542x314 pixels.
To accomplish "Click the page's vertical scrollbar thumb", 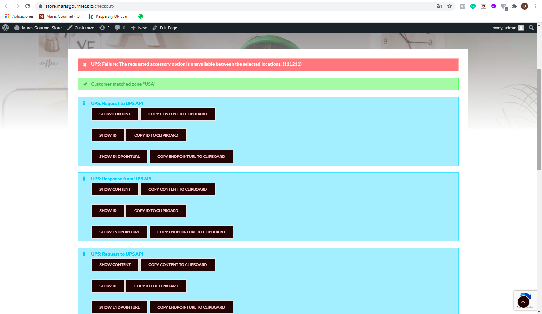I will 539,119.
